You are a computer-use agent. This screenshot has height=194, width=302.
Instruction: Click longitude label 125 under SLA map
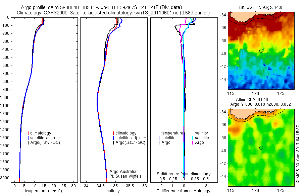281,191
